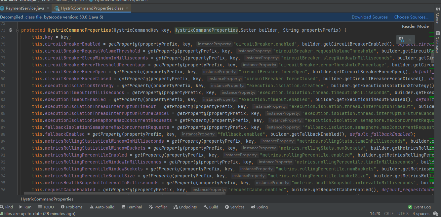Click line number 96 in the gutter

click(x=3, y=190)
